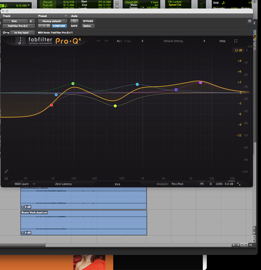Open the Native plug-in format dropdown
Viewport: 261px width, 270px height.
pos(88,26)
